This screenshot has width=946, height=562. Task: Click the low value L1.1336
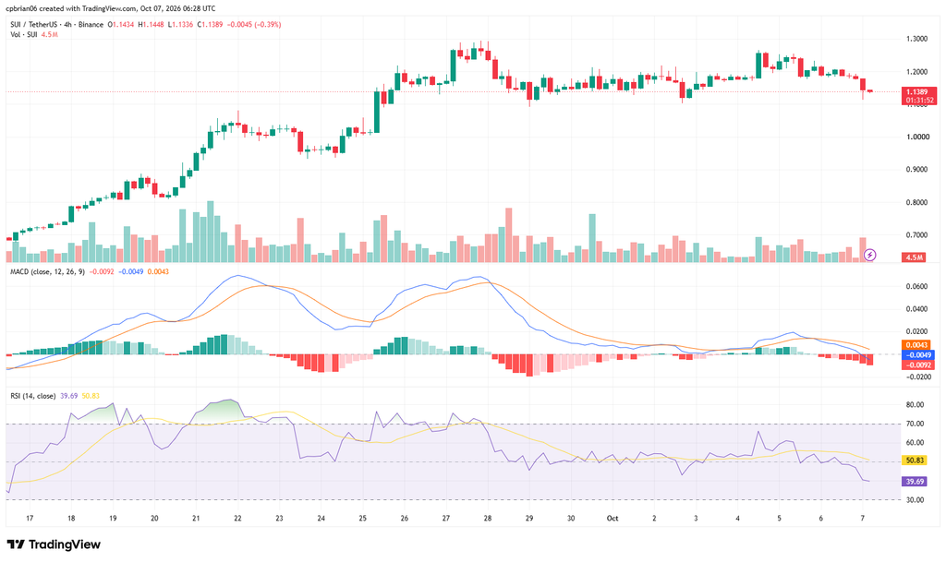(180, 25)
